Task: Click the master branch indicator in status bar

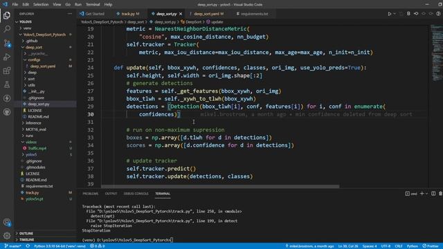Action: click(13, 246)
